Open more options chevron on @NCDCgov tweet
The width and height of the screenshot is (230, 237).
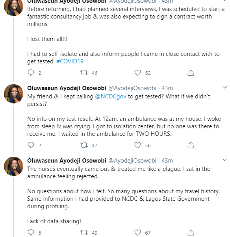(224, 87)
